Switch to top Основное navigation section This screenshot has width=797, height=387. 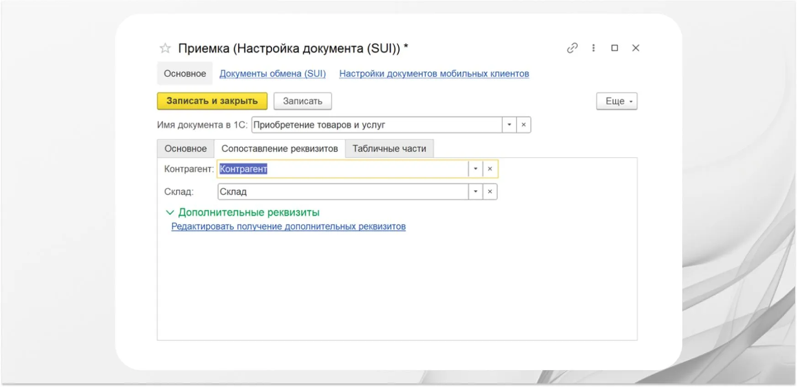tap(185, 73)
